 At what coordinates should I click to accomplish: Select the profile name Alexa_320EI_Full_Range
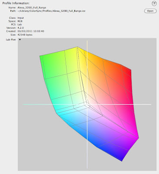[32, 7]
